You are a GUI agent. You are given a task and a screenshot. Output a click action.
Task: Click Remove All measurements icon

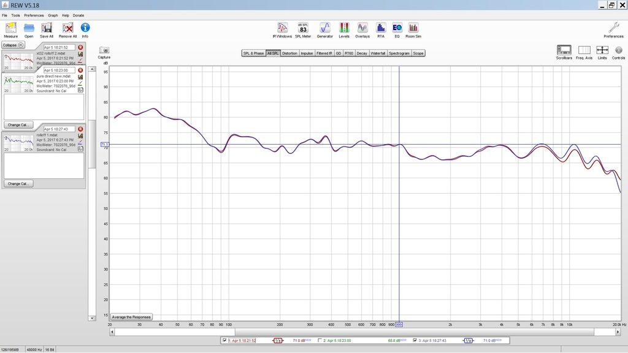click(x=67, y=30)
